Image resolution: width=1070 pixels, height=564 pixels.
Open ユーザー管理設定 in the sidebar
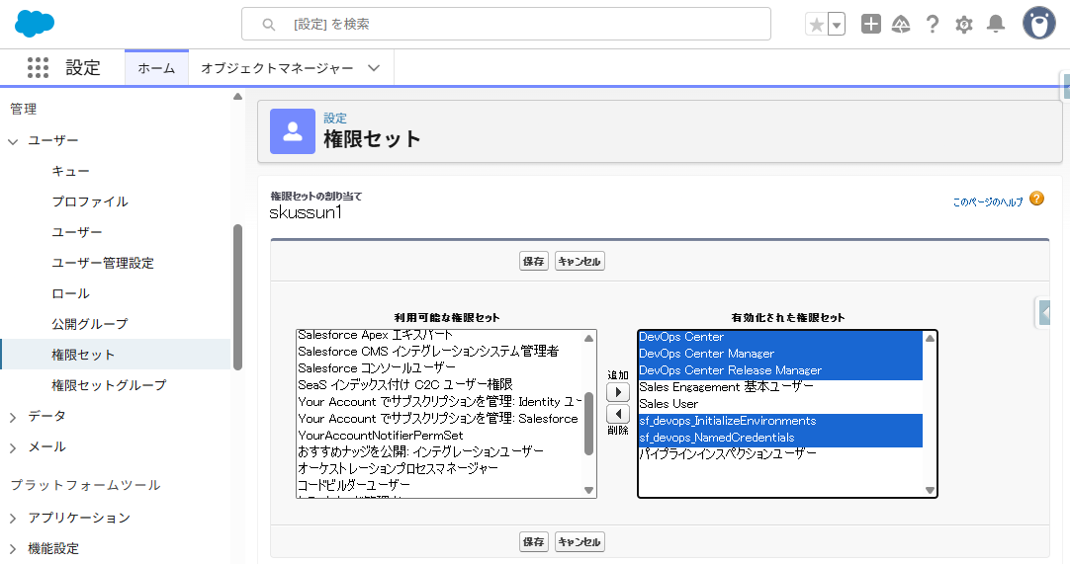103,264
